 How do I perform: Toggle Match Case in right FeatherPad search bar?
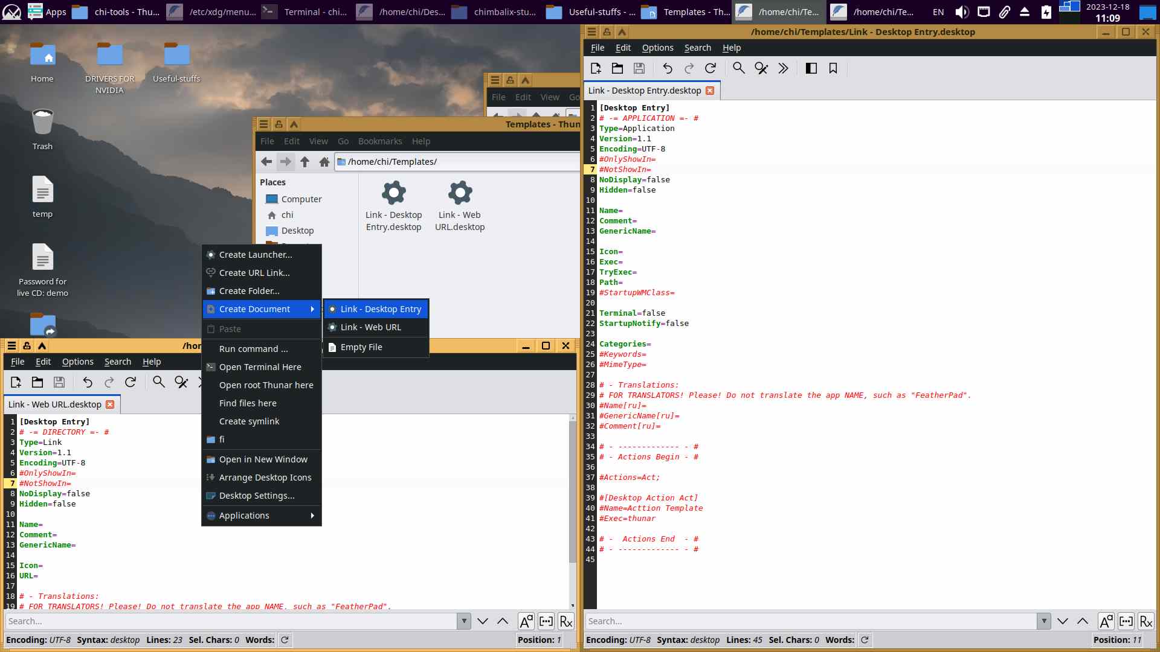(x=1106, y=621)
